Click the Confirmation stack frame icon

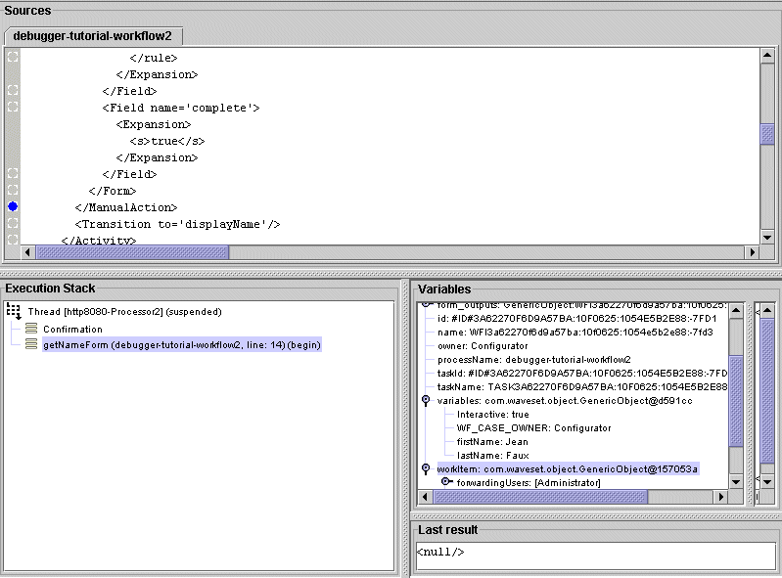point(31,329)
